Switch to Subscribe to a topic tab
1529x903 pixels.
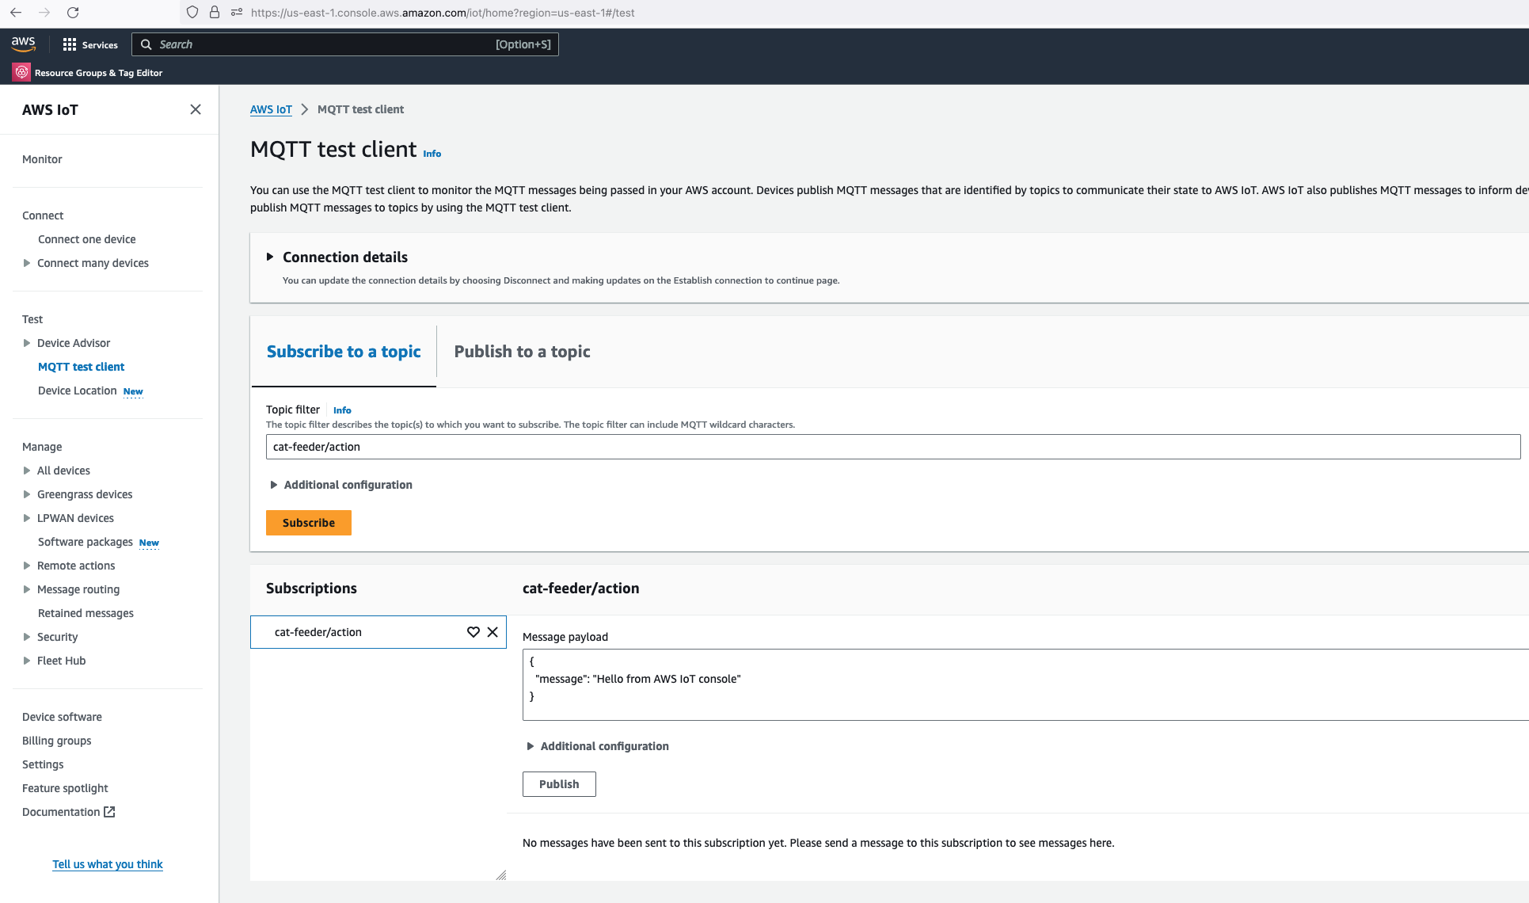click(x=344, y=352)
